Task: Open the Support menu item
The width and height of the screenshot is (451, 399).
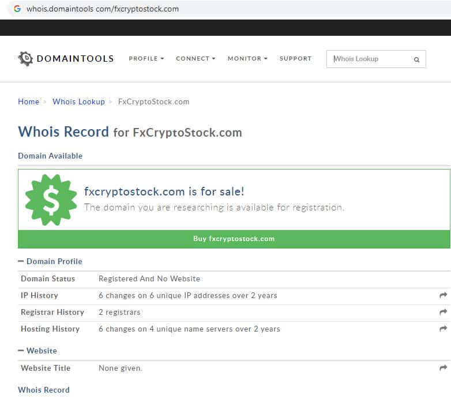Action: [x=295, y=59]
